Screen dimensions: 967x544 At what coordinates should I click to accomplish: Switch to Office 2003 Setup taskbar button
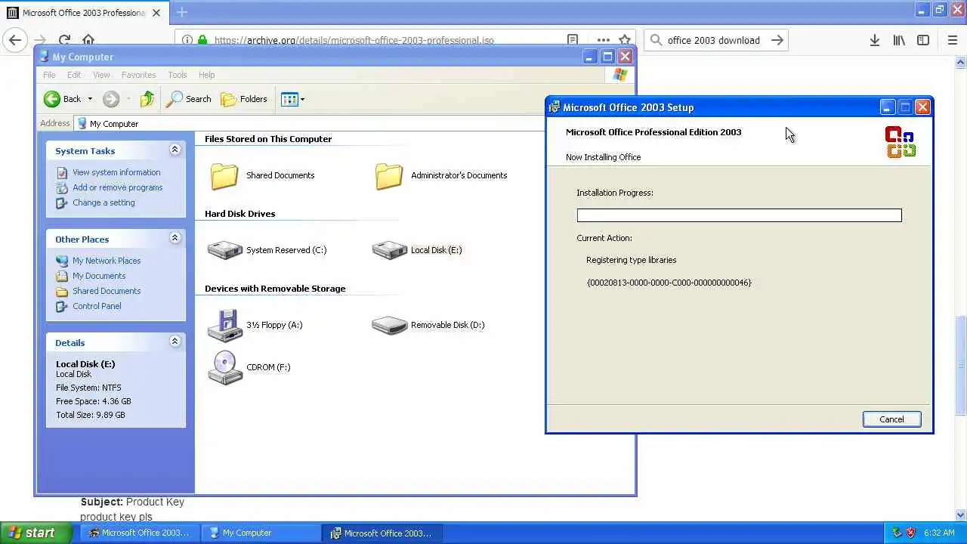(x=382, y=533)
